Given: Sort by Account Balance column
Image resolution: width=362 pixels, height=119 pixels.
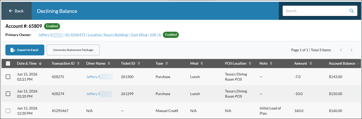Looking at the screenshot, I should pos(344,63).
